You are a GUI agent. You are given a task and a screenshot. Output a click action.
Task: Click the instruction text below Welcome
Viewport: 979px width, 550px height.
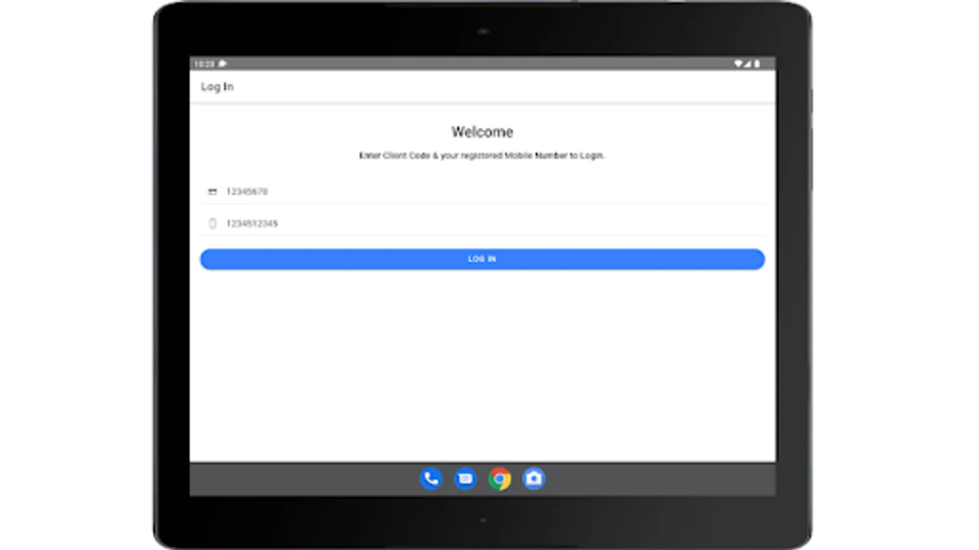[x=483, y=156]
